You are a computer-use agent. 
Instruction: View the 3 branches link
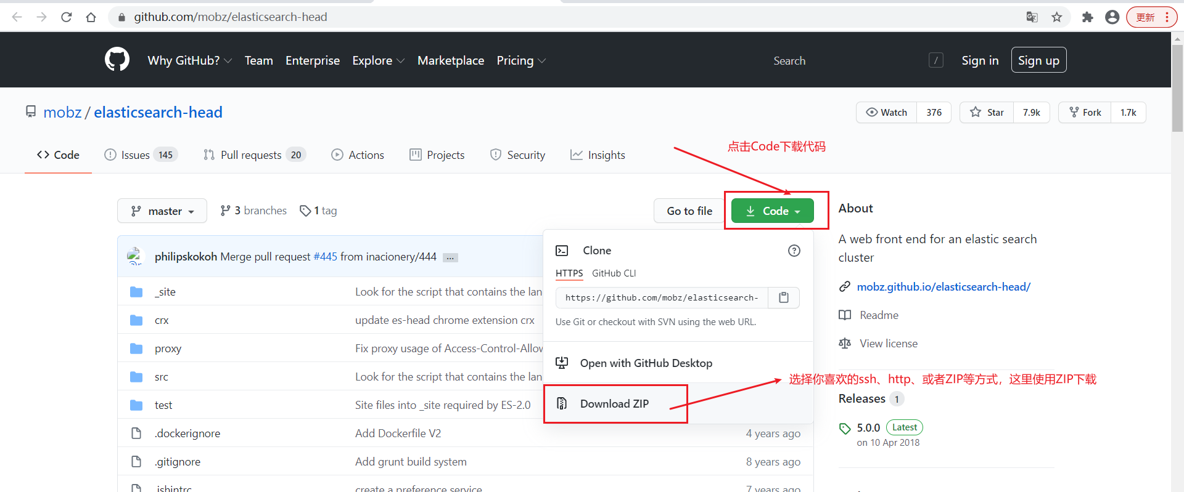(253, 211)
